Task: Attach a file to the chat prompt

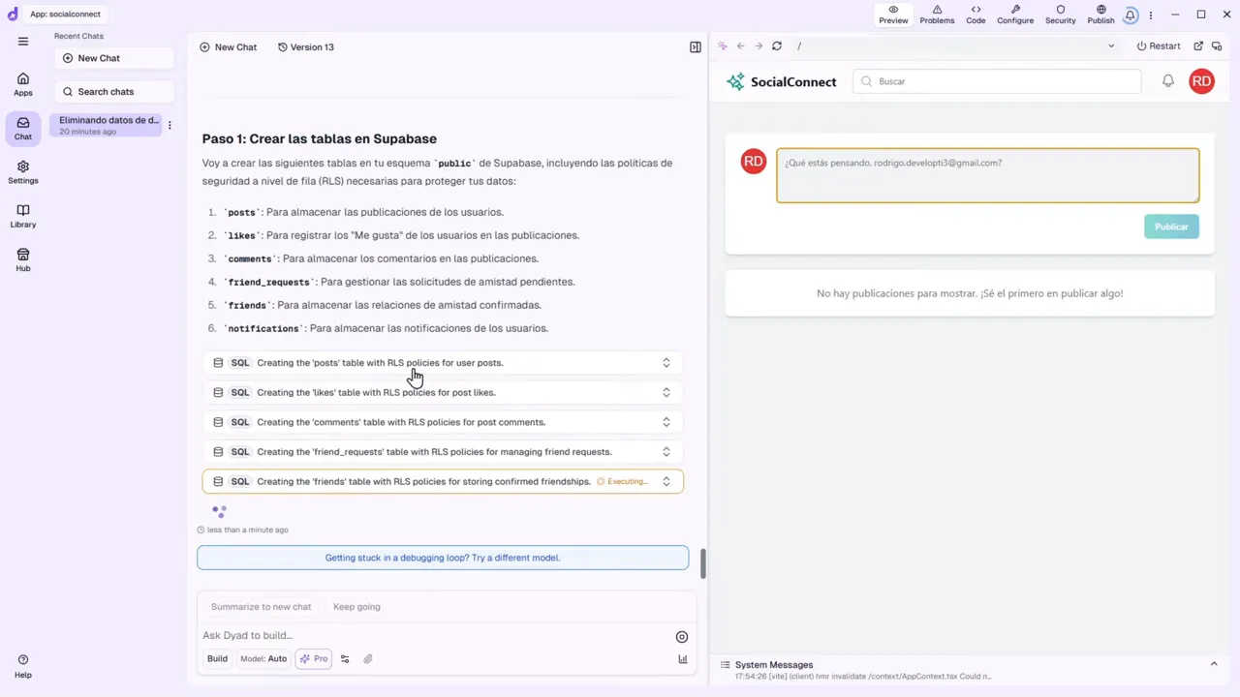Action: (x=367, y=658)
